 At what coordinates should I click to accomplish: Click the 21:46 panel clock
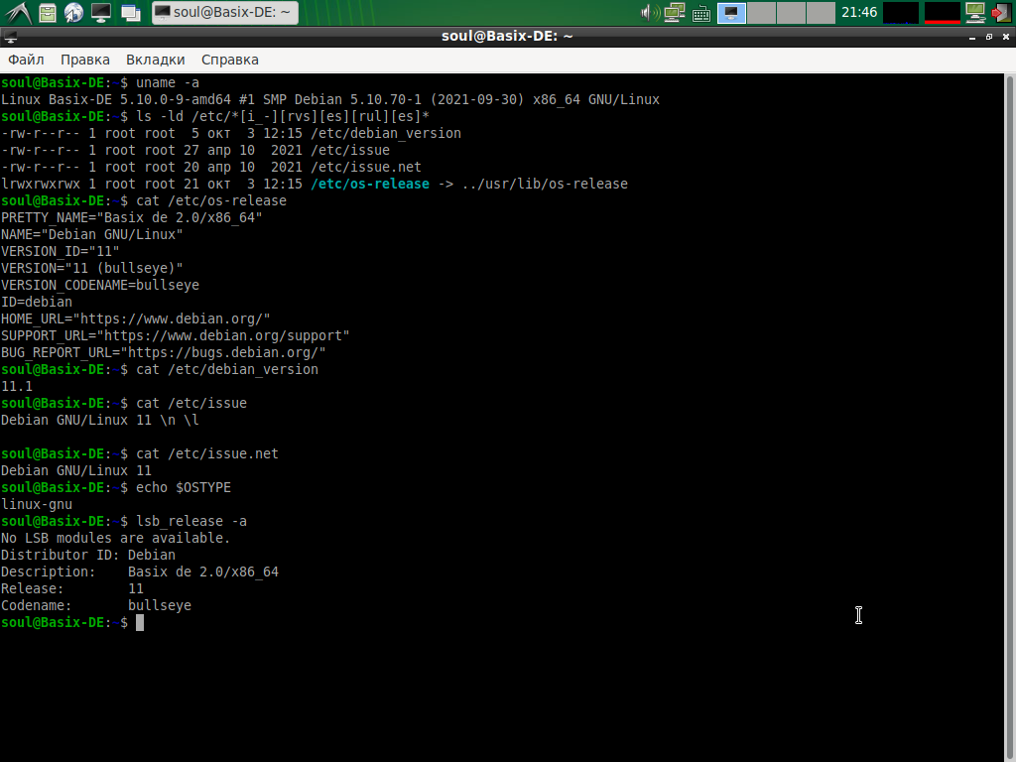click(x=859, y=12)
